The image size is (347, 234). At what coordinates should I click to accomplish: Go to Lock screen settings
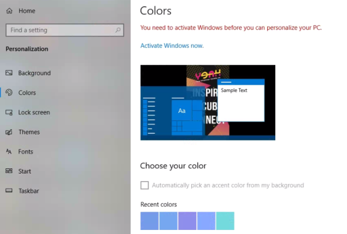[34, 112]
